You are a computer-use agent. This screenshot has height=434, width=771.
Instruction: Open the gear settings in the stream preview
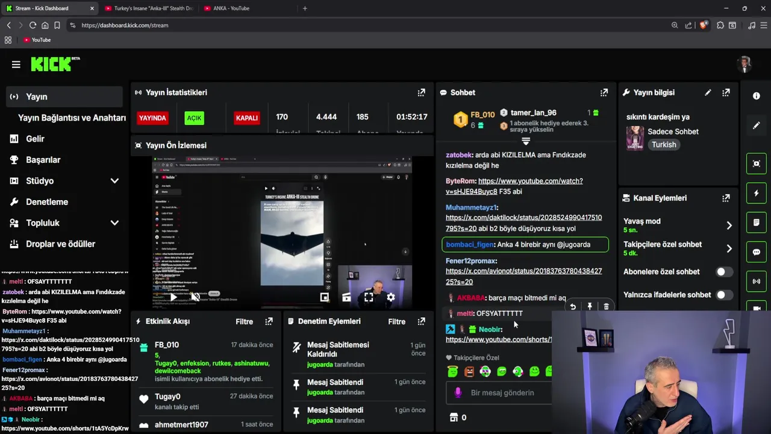(391, 297)
